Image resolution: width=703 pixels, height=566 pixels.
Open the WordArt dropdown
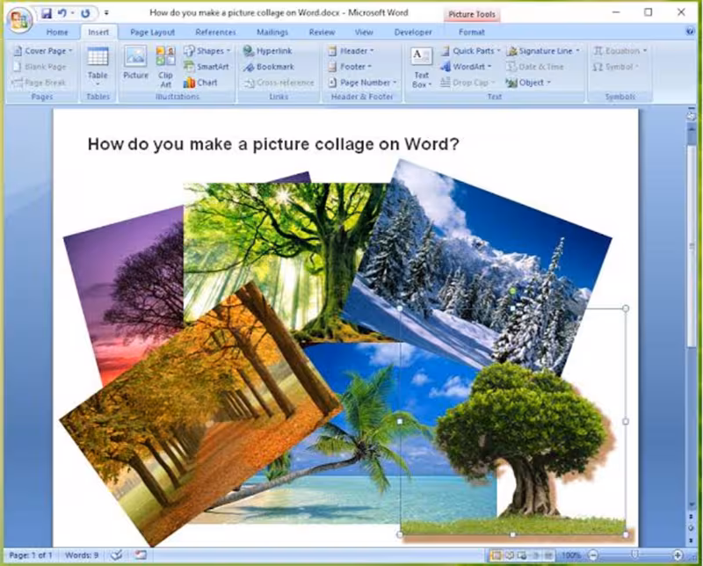point(466,67)
